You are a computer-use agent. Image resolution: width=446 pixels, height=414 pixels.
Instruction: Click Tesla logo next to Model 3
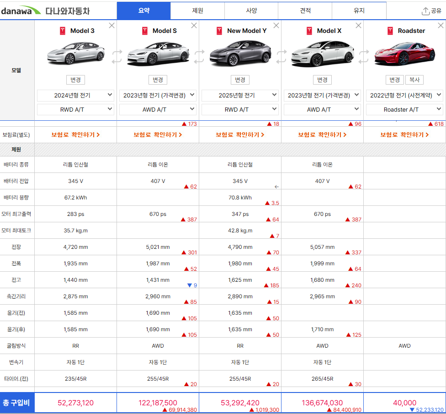(x=63, y=31)
